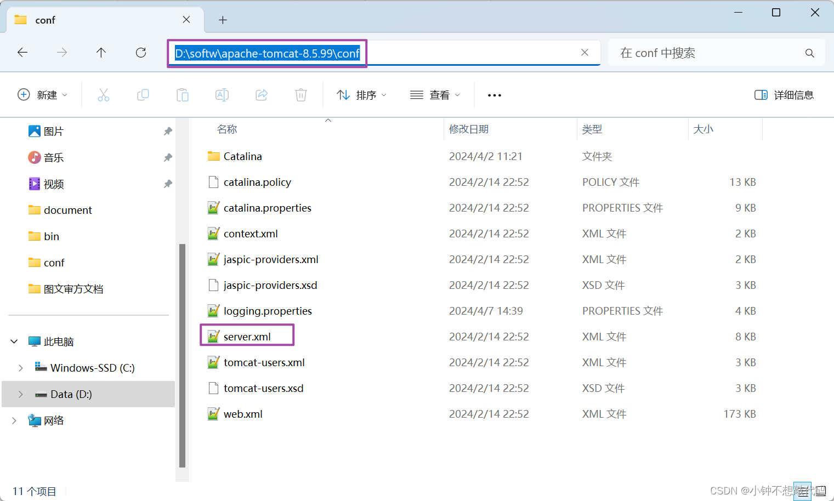
Task: Select the catalina.properties file name
Action: [x=268, y=208]
